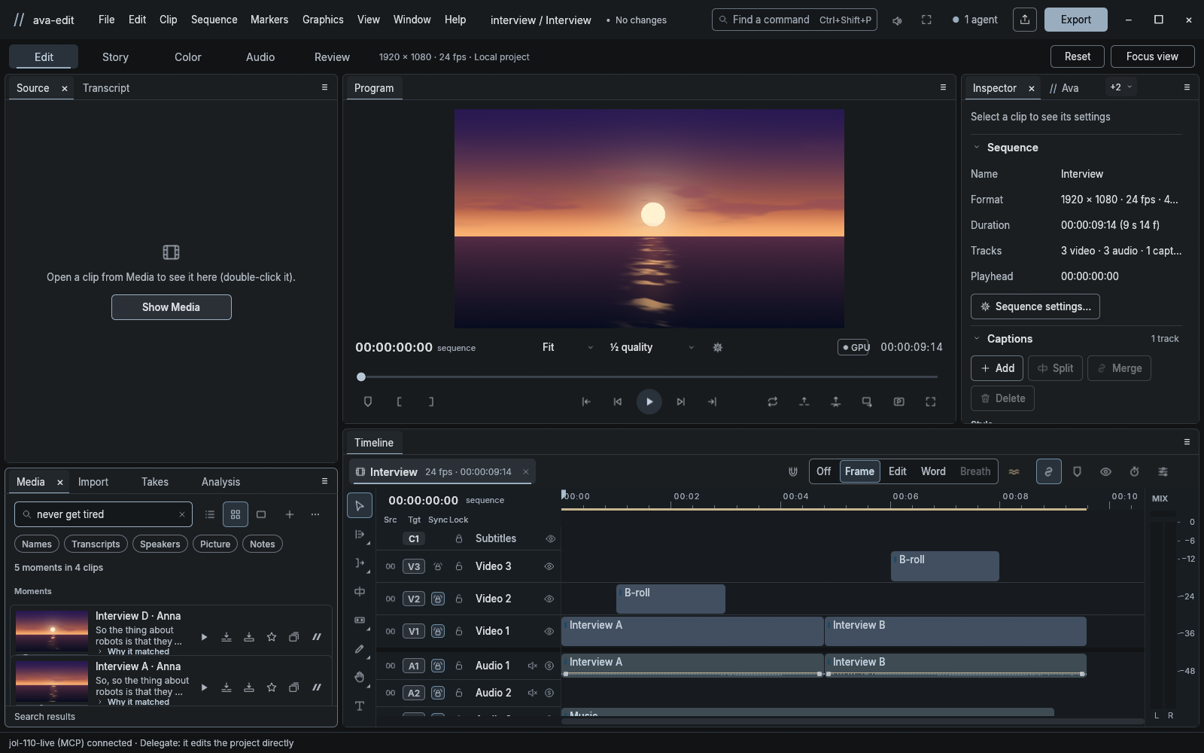Collapse the Sequence section in Inspector

[977, 148]
